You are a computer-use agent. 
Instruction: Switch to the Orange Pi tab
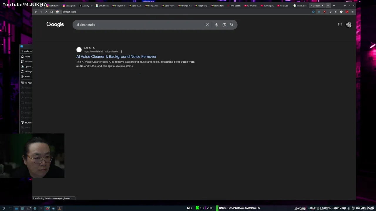[184, 6]
